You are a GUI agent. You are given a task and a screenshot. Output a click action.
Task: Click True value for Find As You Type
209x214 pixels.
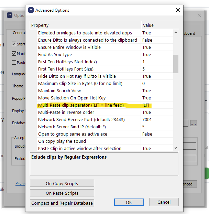pyautogui.click(x=157, y=55)
